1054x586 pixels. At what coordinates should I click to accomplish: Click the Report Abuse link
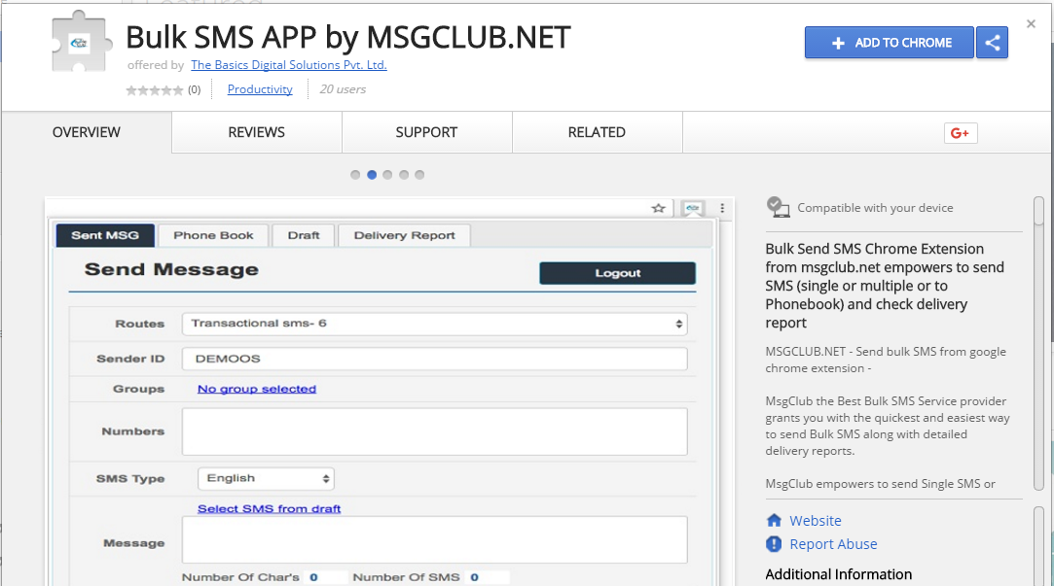click(x=833, y=544)
